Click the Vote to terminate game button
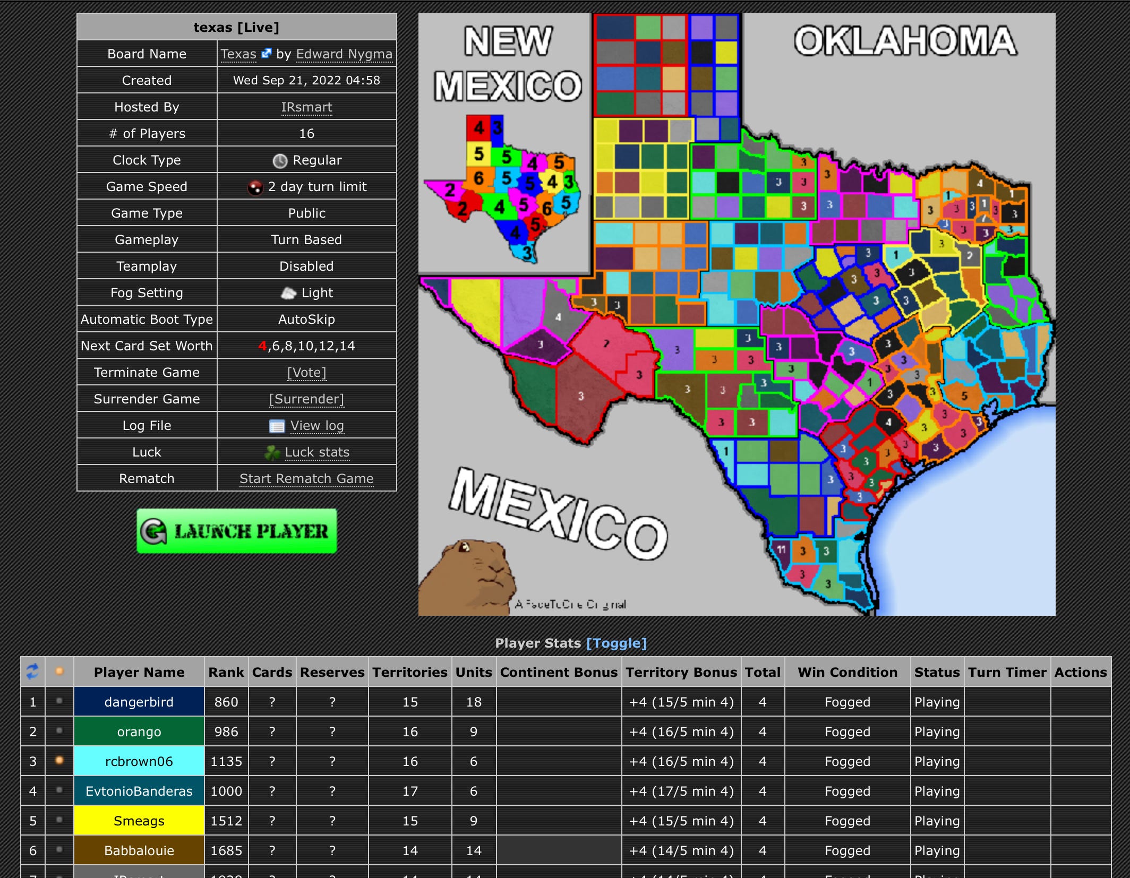The image size is (1130, 878). [305, 371]
